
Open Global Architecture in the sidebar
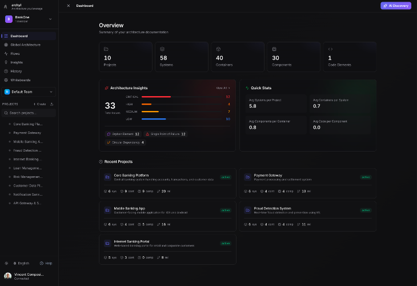coord(29,45)
